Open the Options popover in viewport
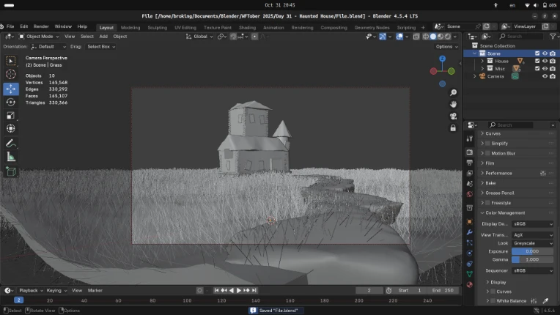Viewport: 560px width, 315px height. tap(446, 47)
